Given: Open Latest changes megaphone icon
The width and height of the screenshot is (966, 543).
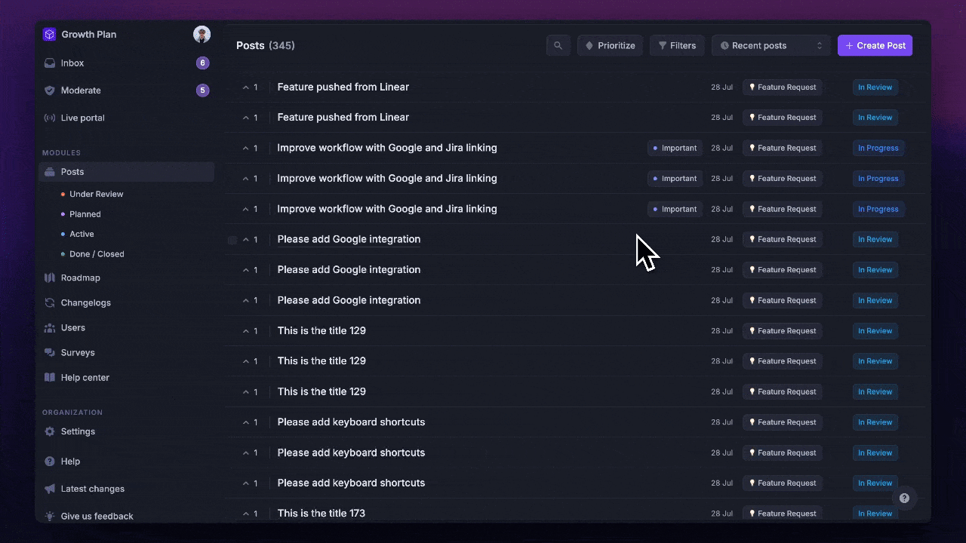Looking at the screenshot, I should pos(50,489).
